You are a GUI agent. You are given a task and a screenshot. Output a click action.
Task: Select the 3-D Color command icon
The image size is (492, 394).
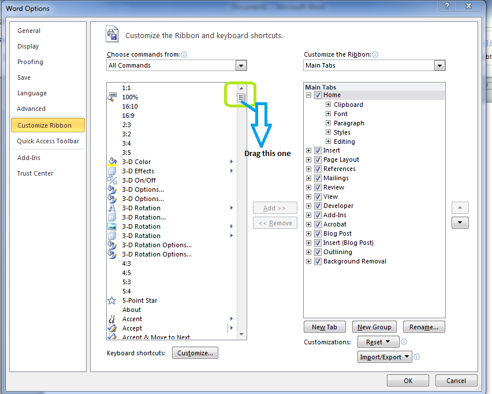pyautogui.click(x=111, y=162)
